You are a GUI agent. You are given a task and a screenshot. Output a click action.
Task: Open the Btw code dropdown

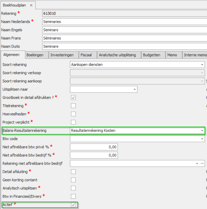pos(202,139)
